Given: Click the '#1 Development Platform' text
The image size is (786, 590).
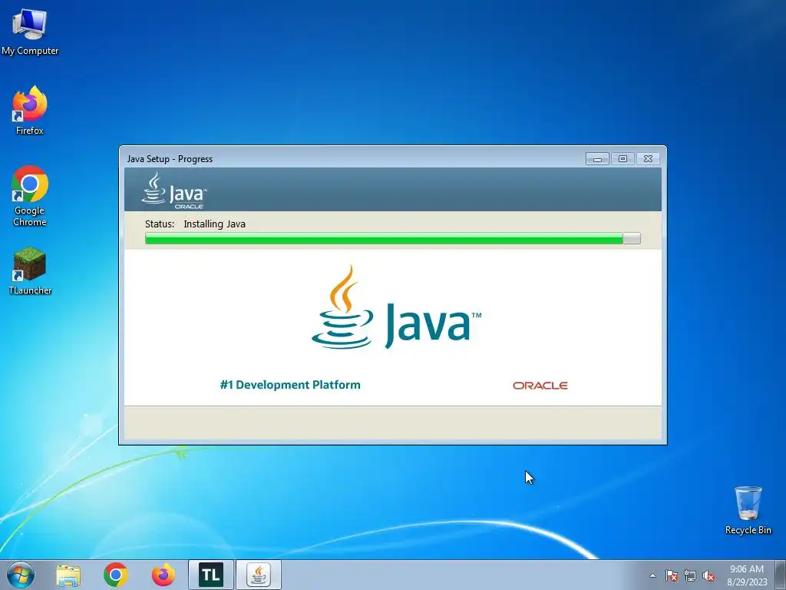Looking at the screenshot, I should click(290, 385).
